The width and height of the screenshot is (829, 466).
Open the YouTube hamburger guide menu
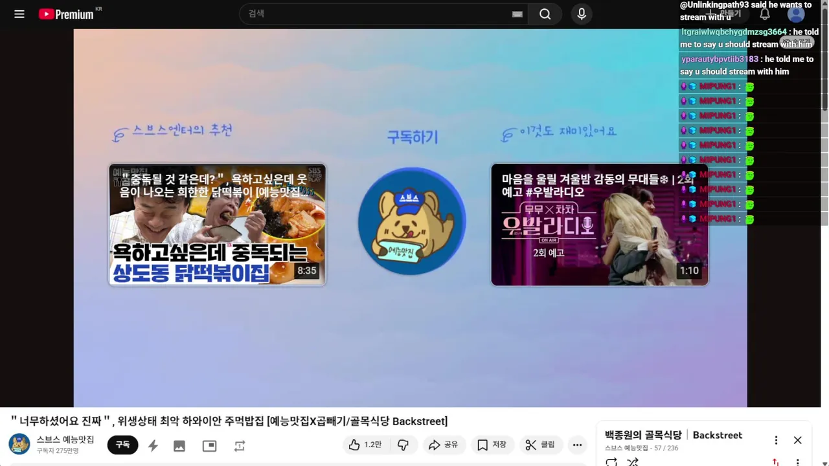point(19,14)
